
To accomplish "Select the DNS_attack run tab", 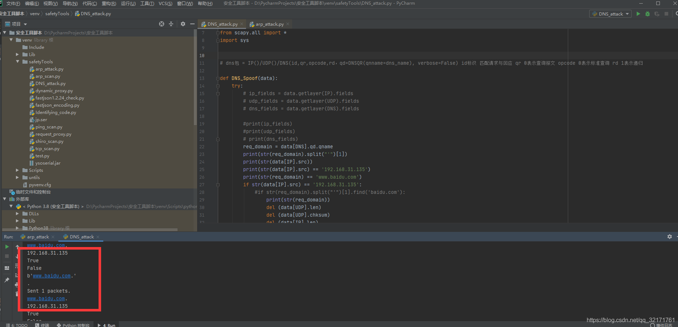I will (x=82, y=237).
